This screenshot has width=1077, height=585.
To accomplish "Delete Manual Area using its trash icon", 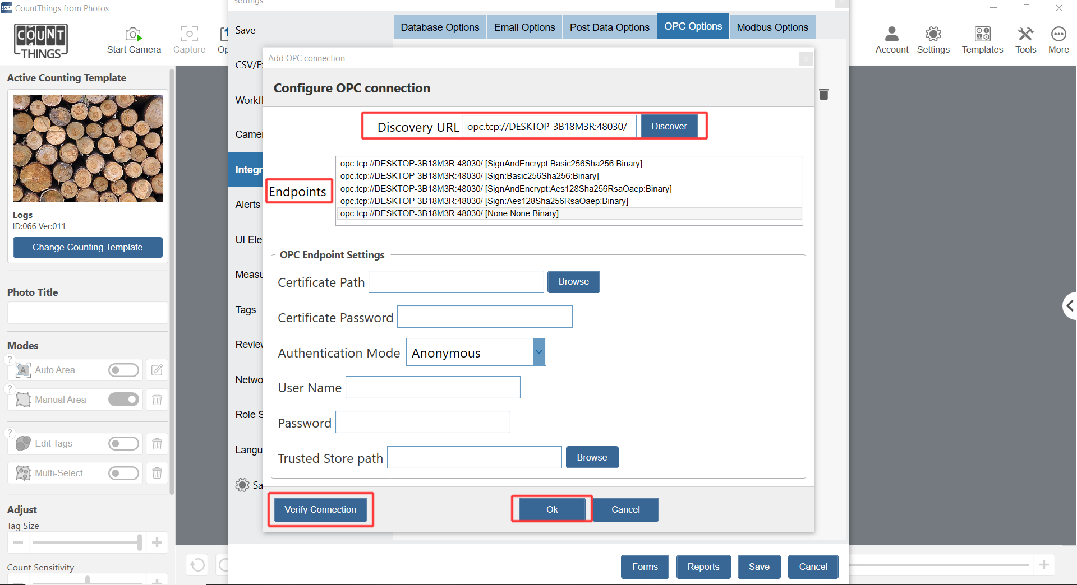I will [157, 400].
